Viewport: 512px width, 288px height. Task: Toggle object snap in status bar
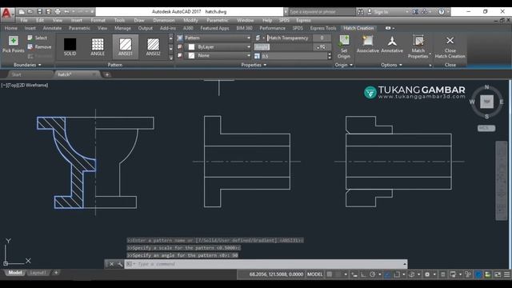[397, 274]
